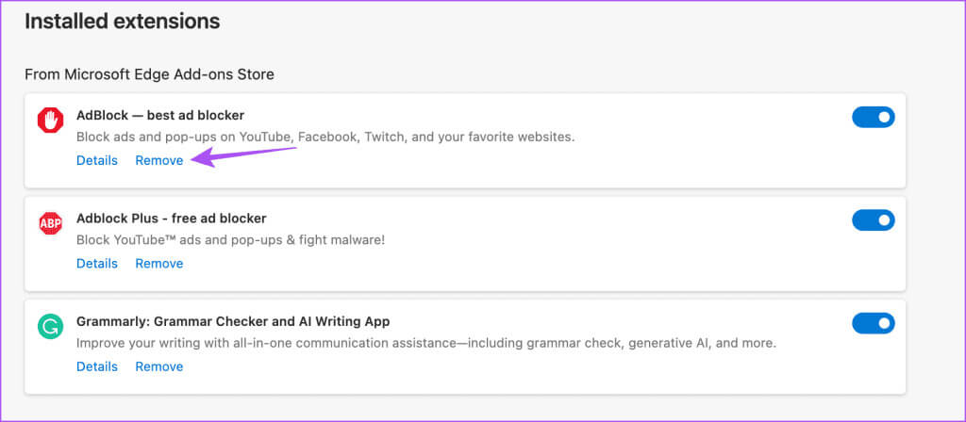Click the Adblock Plus ABP icon
Screen dimensions: 966x422
coord(51,223)
